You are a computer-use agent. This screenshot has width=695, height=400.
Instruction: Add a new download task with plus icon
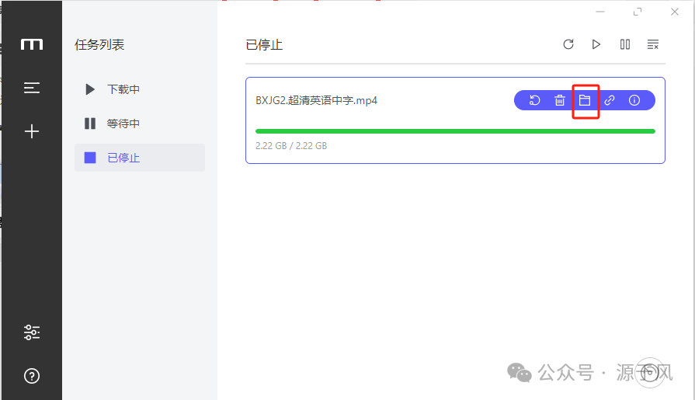pyautogui.click(x=32, y=131)
